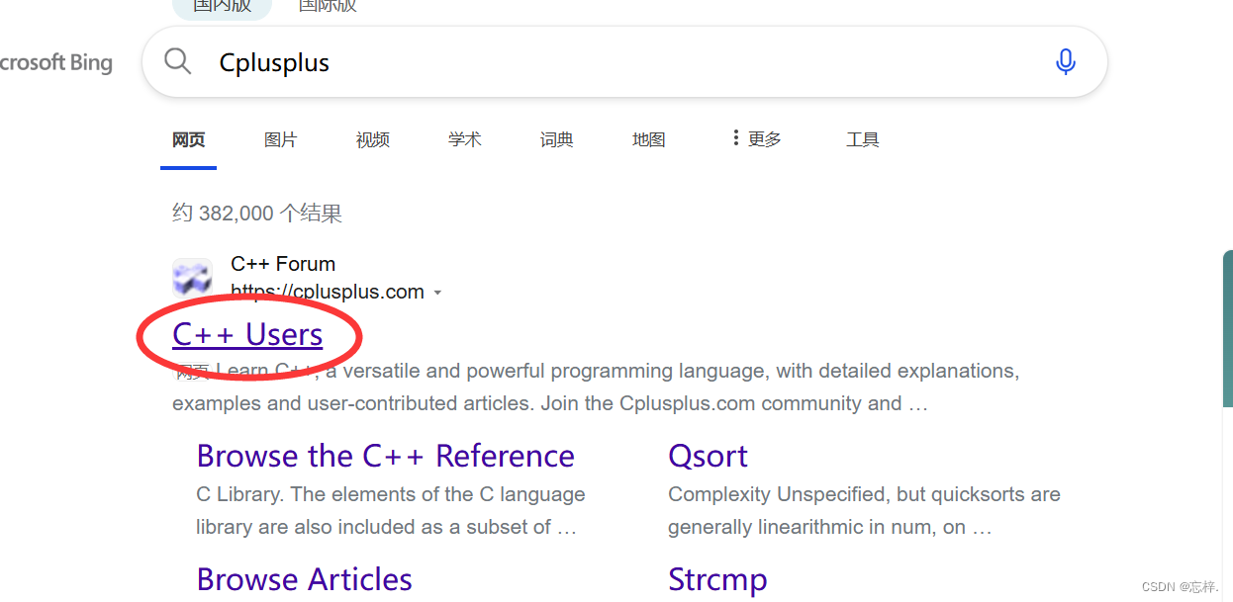1233x602 pixels.
Task: Open the 词典 results tab
Action: point(556,139)
